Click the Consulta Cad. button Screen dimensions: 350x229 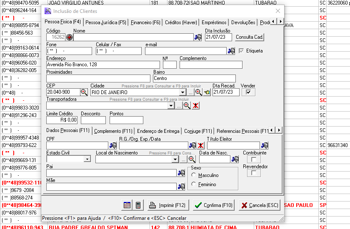click(250, 37)
